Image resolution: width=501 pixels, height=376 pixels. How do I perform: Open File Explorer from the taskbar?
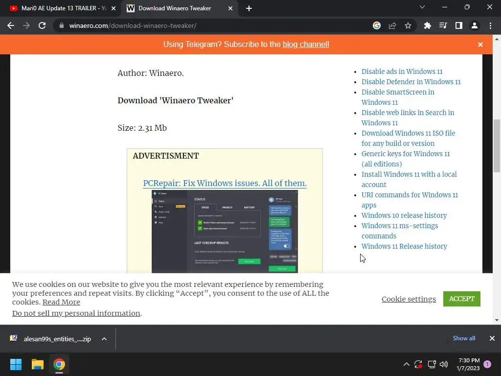[x=37, y=364]
